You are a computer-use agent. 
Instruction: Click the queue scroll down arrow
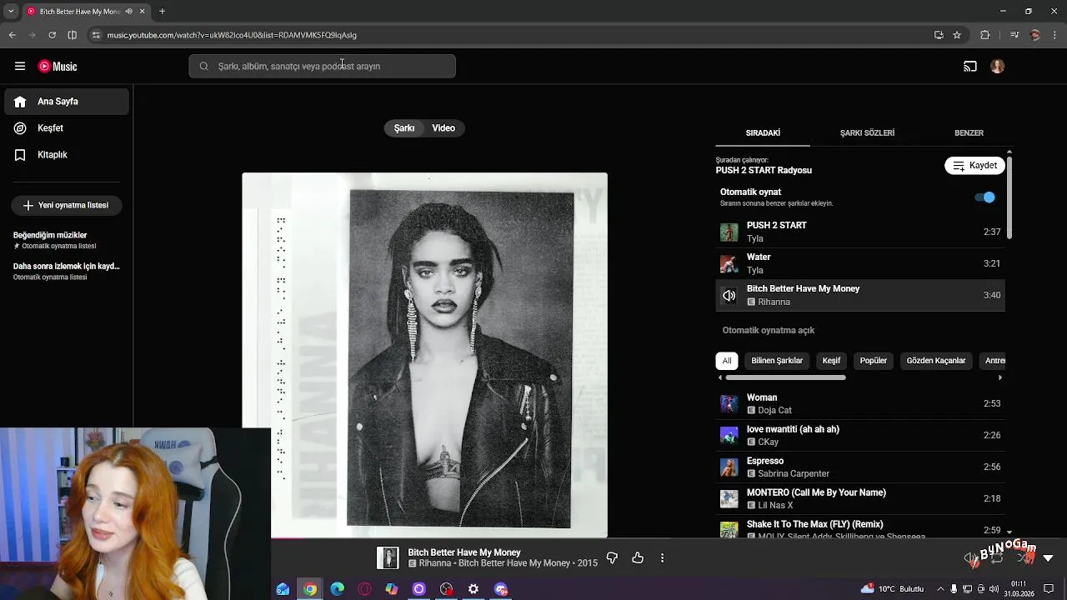pyautogui.click(x=1009, y=532)
